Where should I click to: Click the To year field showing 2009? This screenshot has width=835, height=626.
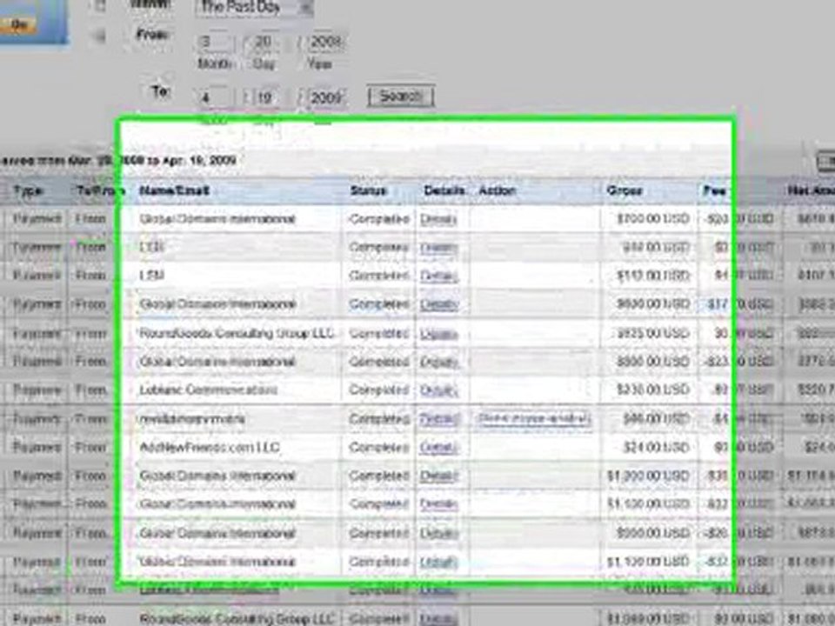[325, 98]
